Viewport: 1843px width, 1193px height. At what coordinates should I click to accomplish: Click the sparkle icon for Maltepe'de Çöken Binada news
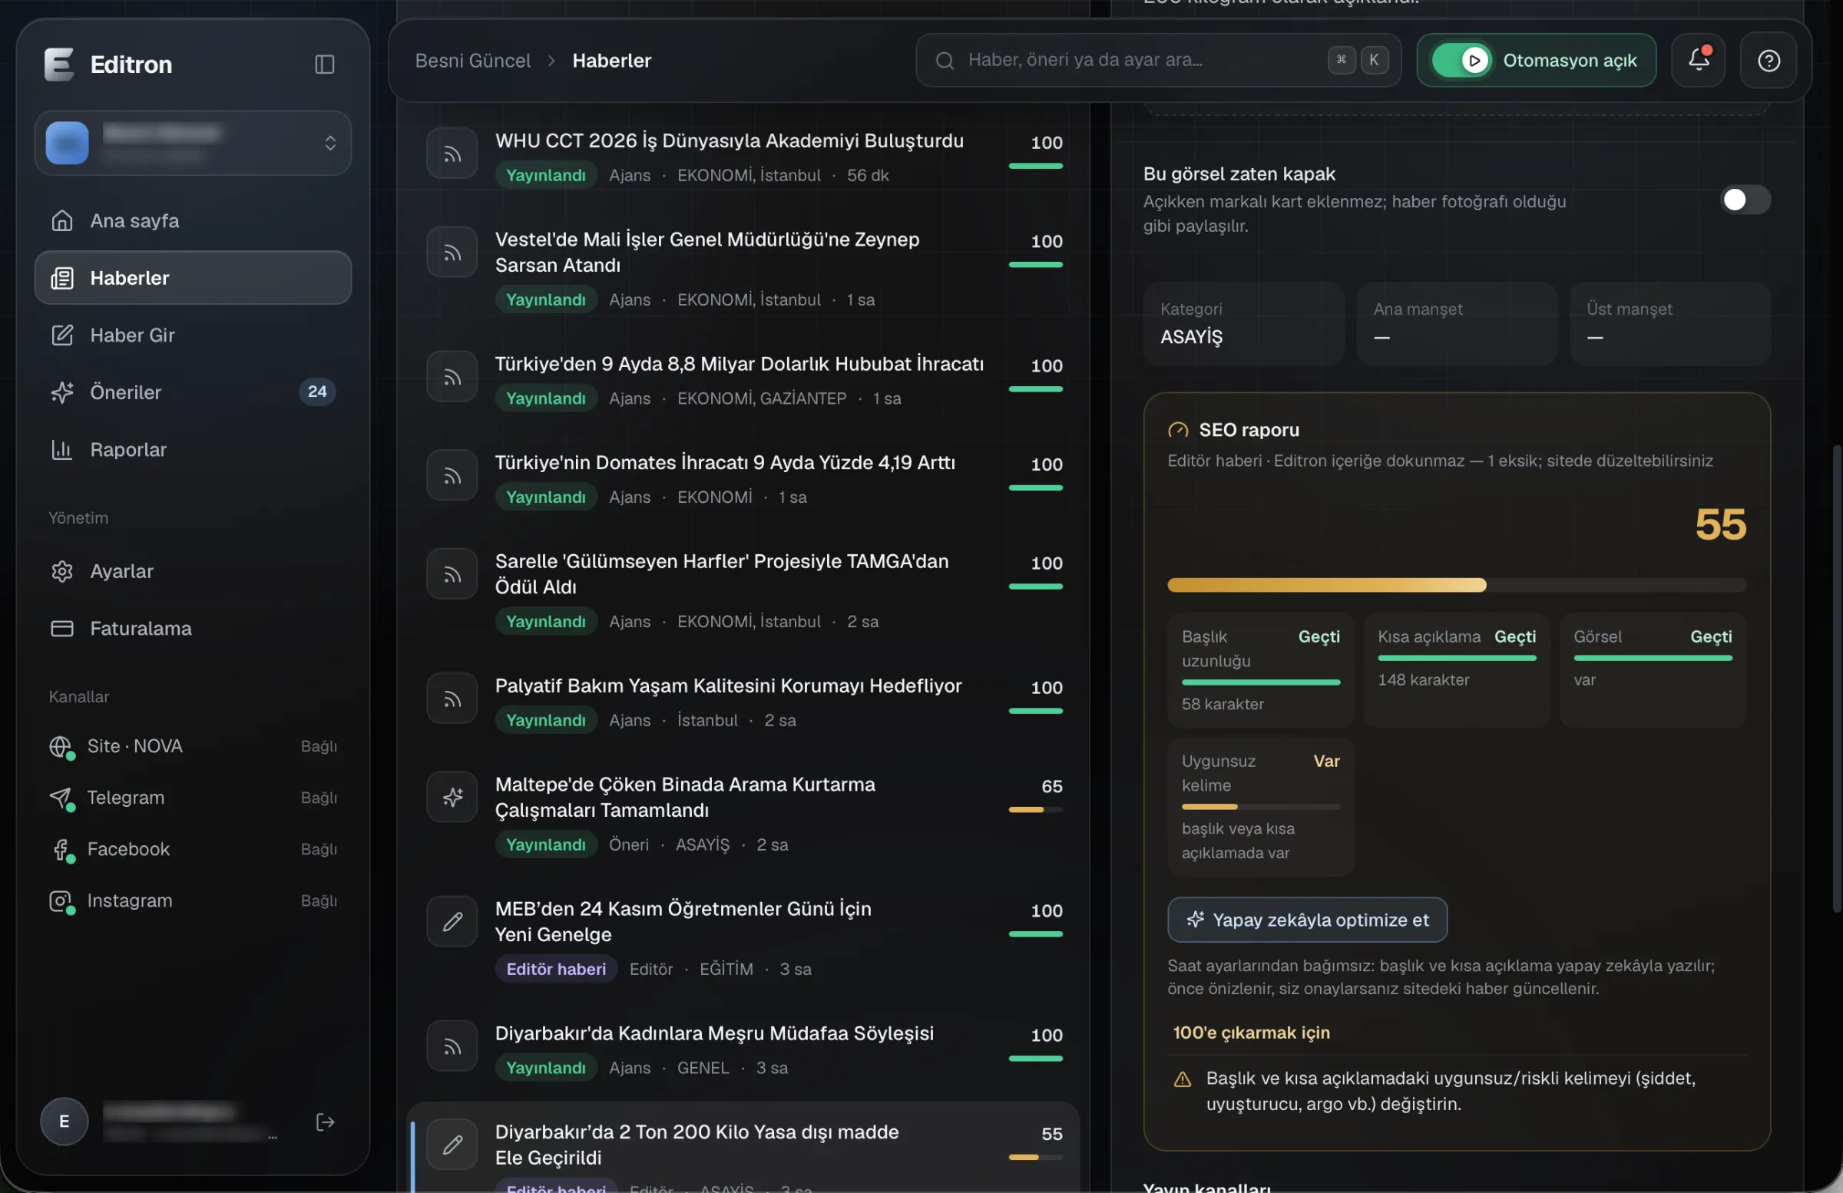click(x=452, y=797)
